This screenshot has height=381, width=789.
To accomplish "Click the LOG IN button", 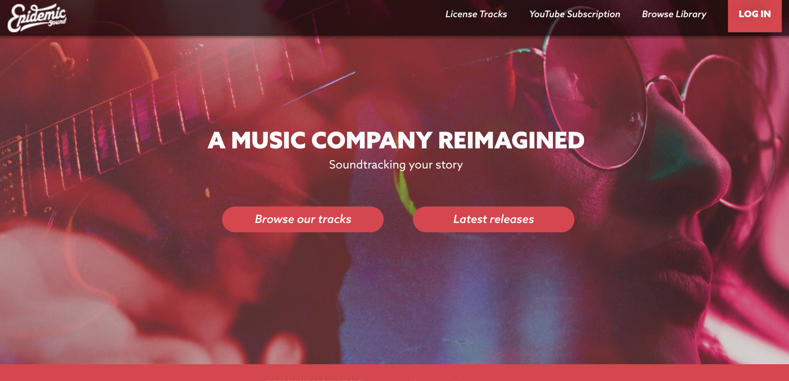I will tap(754, 15).
